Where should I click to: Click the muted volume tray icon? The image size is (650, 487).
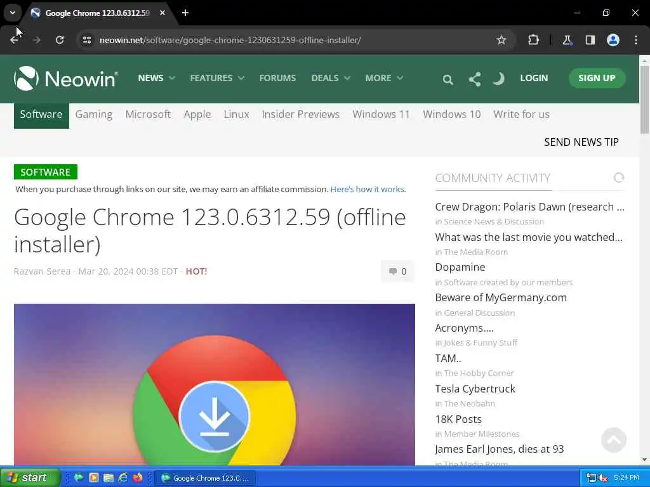coord(603,478)
